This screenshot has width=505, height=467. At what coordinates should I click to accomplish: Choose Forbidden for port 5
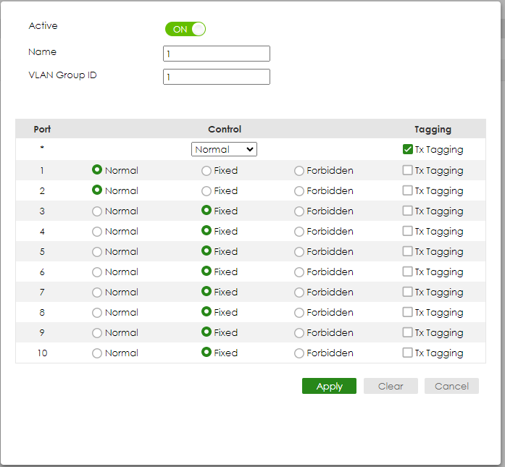pyautogui.click(x=299, y=252)
